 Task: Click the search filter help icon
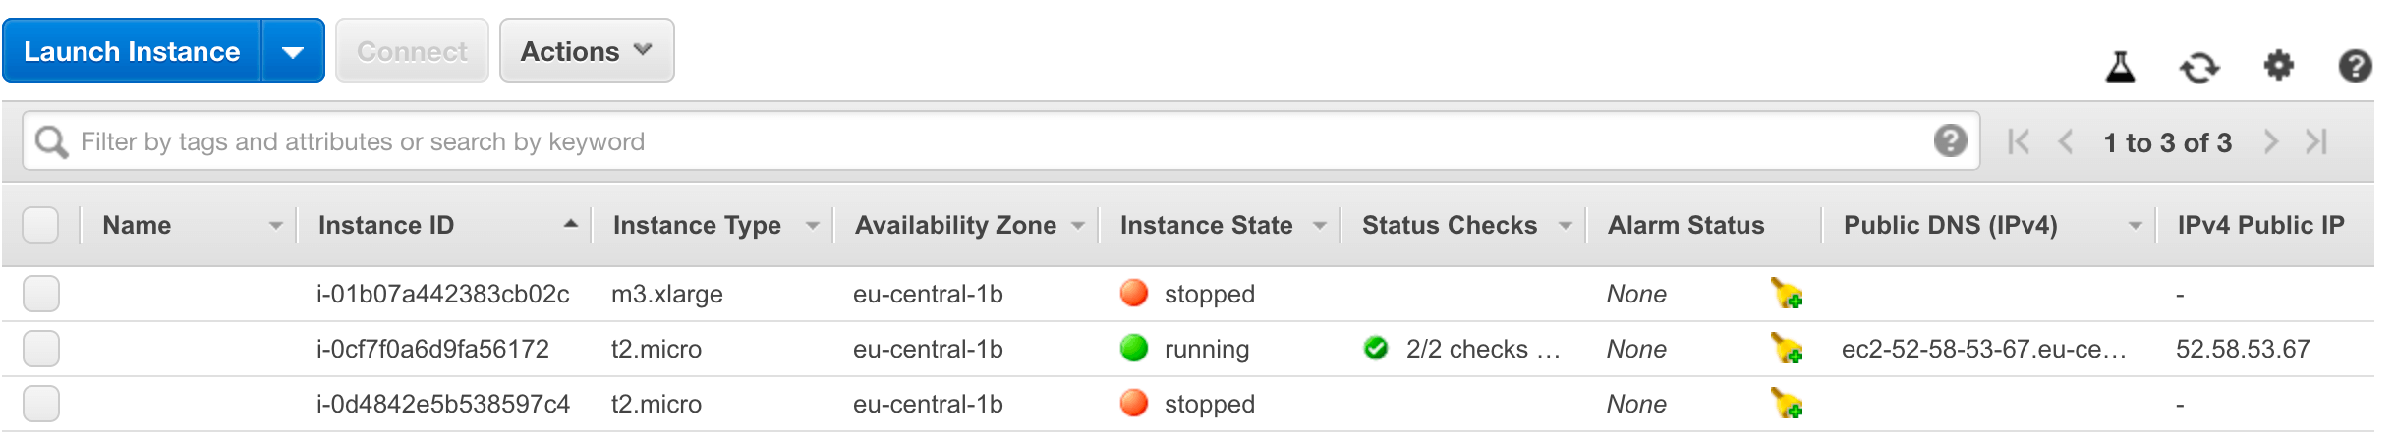1950,141
